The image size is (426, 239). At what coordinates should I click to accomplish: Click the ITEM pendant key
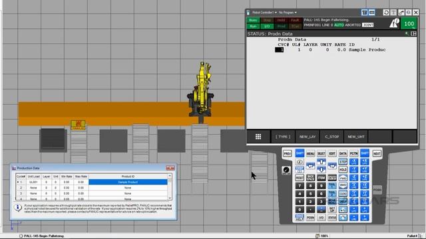click(x=321, y=178)
